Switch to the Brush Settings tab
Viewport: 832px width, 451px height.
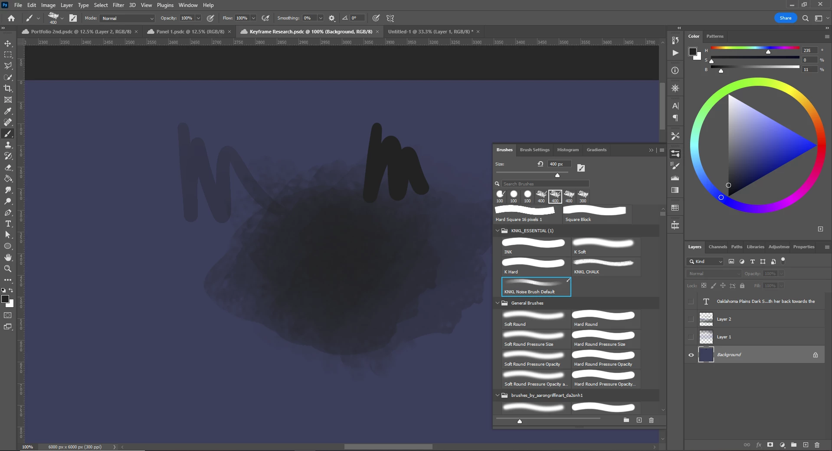point(534,150)
